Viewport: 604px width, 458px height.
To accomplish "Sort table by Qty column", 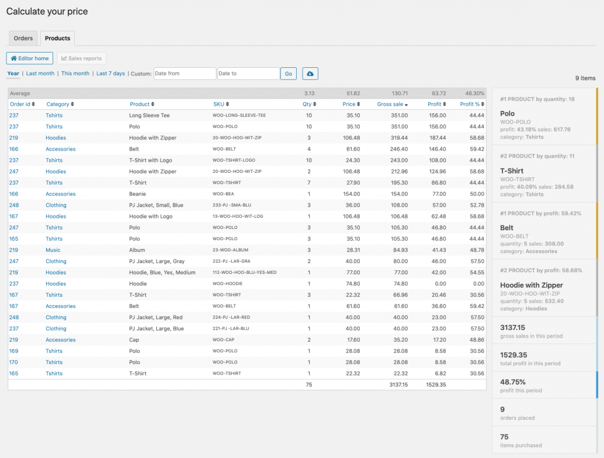I will 307,104.
